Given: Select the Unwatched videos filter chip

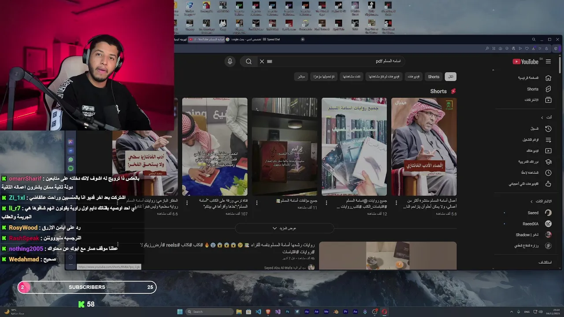Looking at the screenshot, I should click(384, 77).
